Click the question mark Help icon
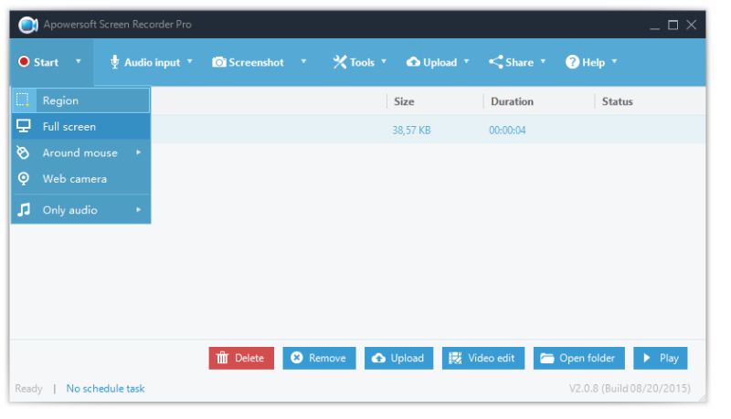 click(x=572, y=62)
